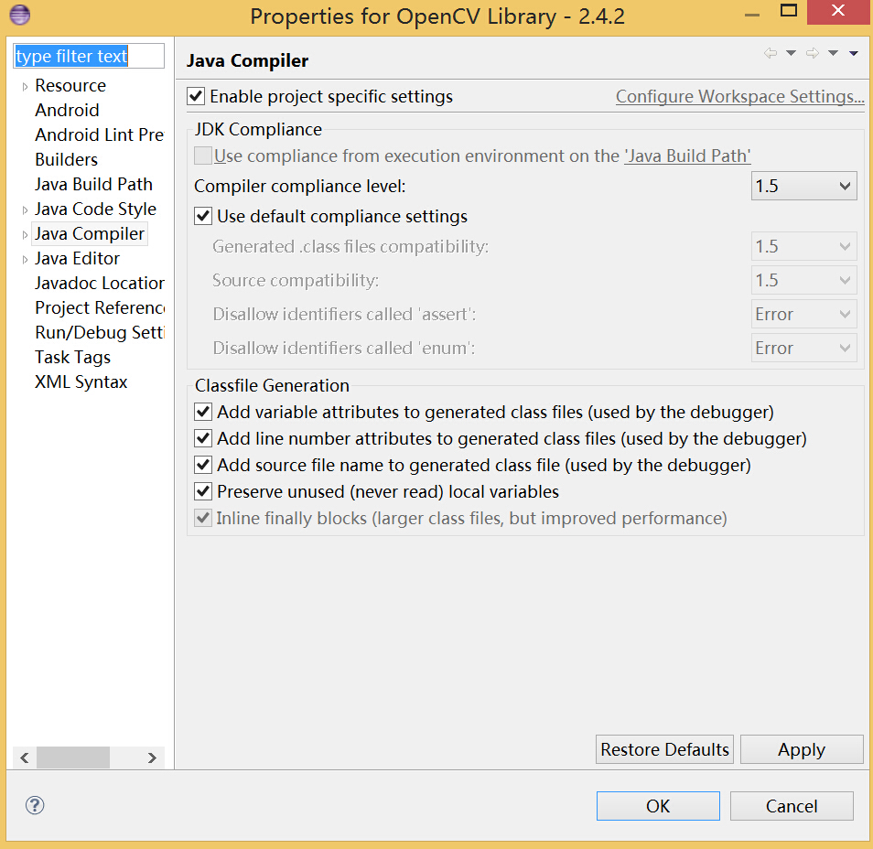Screen dimensions: 873x849
Task: Select Resource in the properties tree
Action: (70, 86)
